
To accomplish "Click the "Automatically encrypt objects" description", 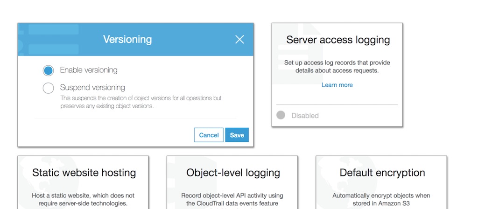I will tap(381, 199).
